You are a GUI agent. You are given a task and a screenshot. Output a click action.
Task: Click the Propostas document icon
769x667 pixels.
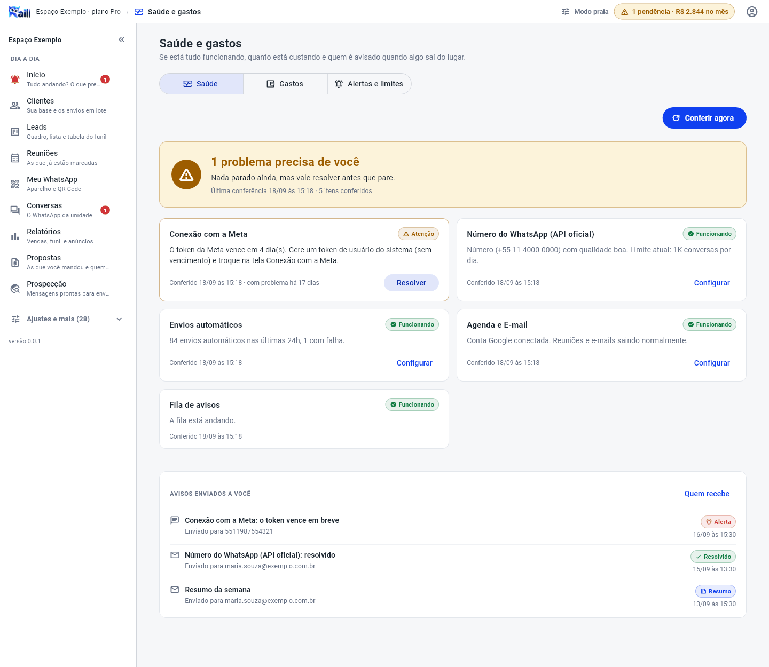[15, 262]
